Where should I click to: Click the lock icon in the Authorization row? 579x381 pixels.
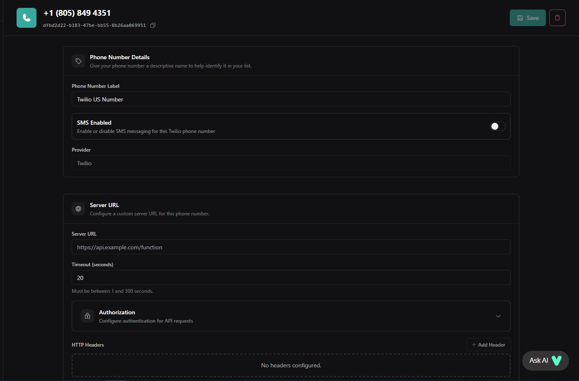point(87,316)
